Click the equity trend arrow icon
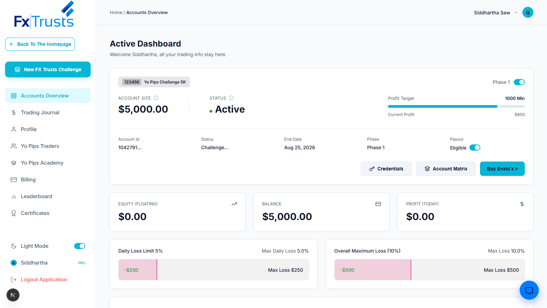The image size is (547, 308). (x=235, y=204)
